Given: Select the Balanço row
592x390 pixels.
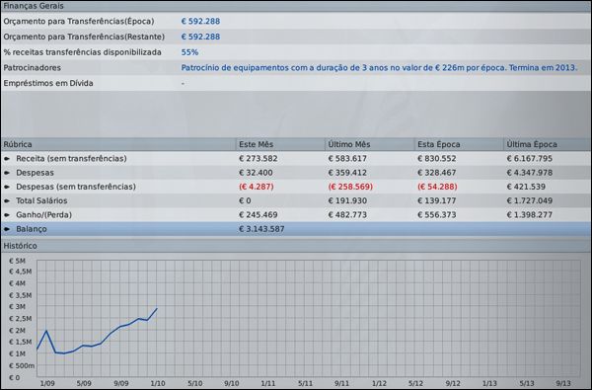Looking at the screenshot, I should [296, 229].
